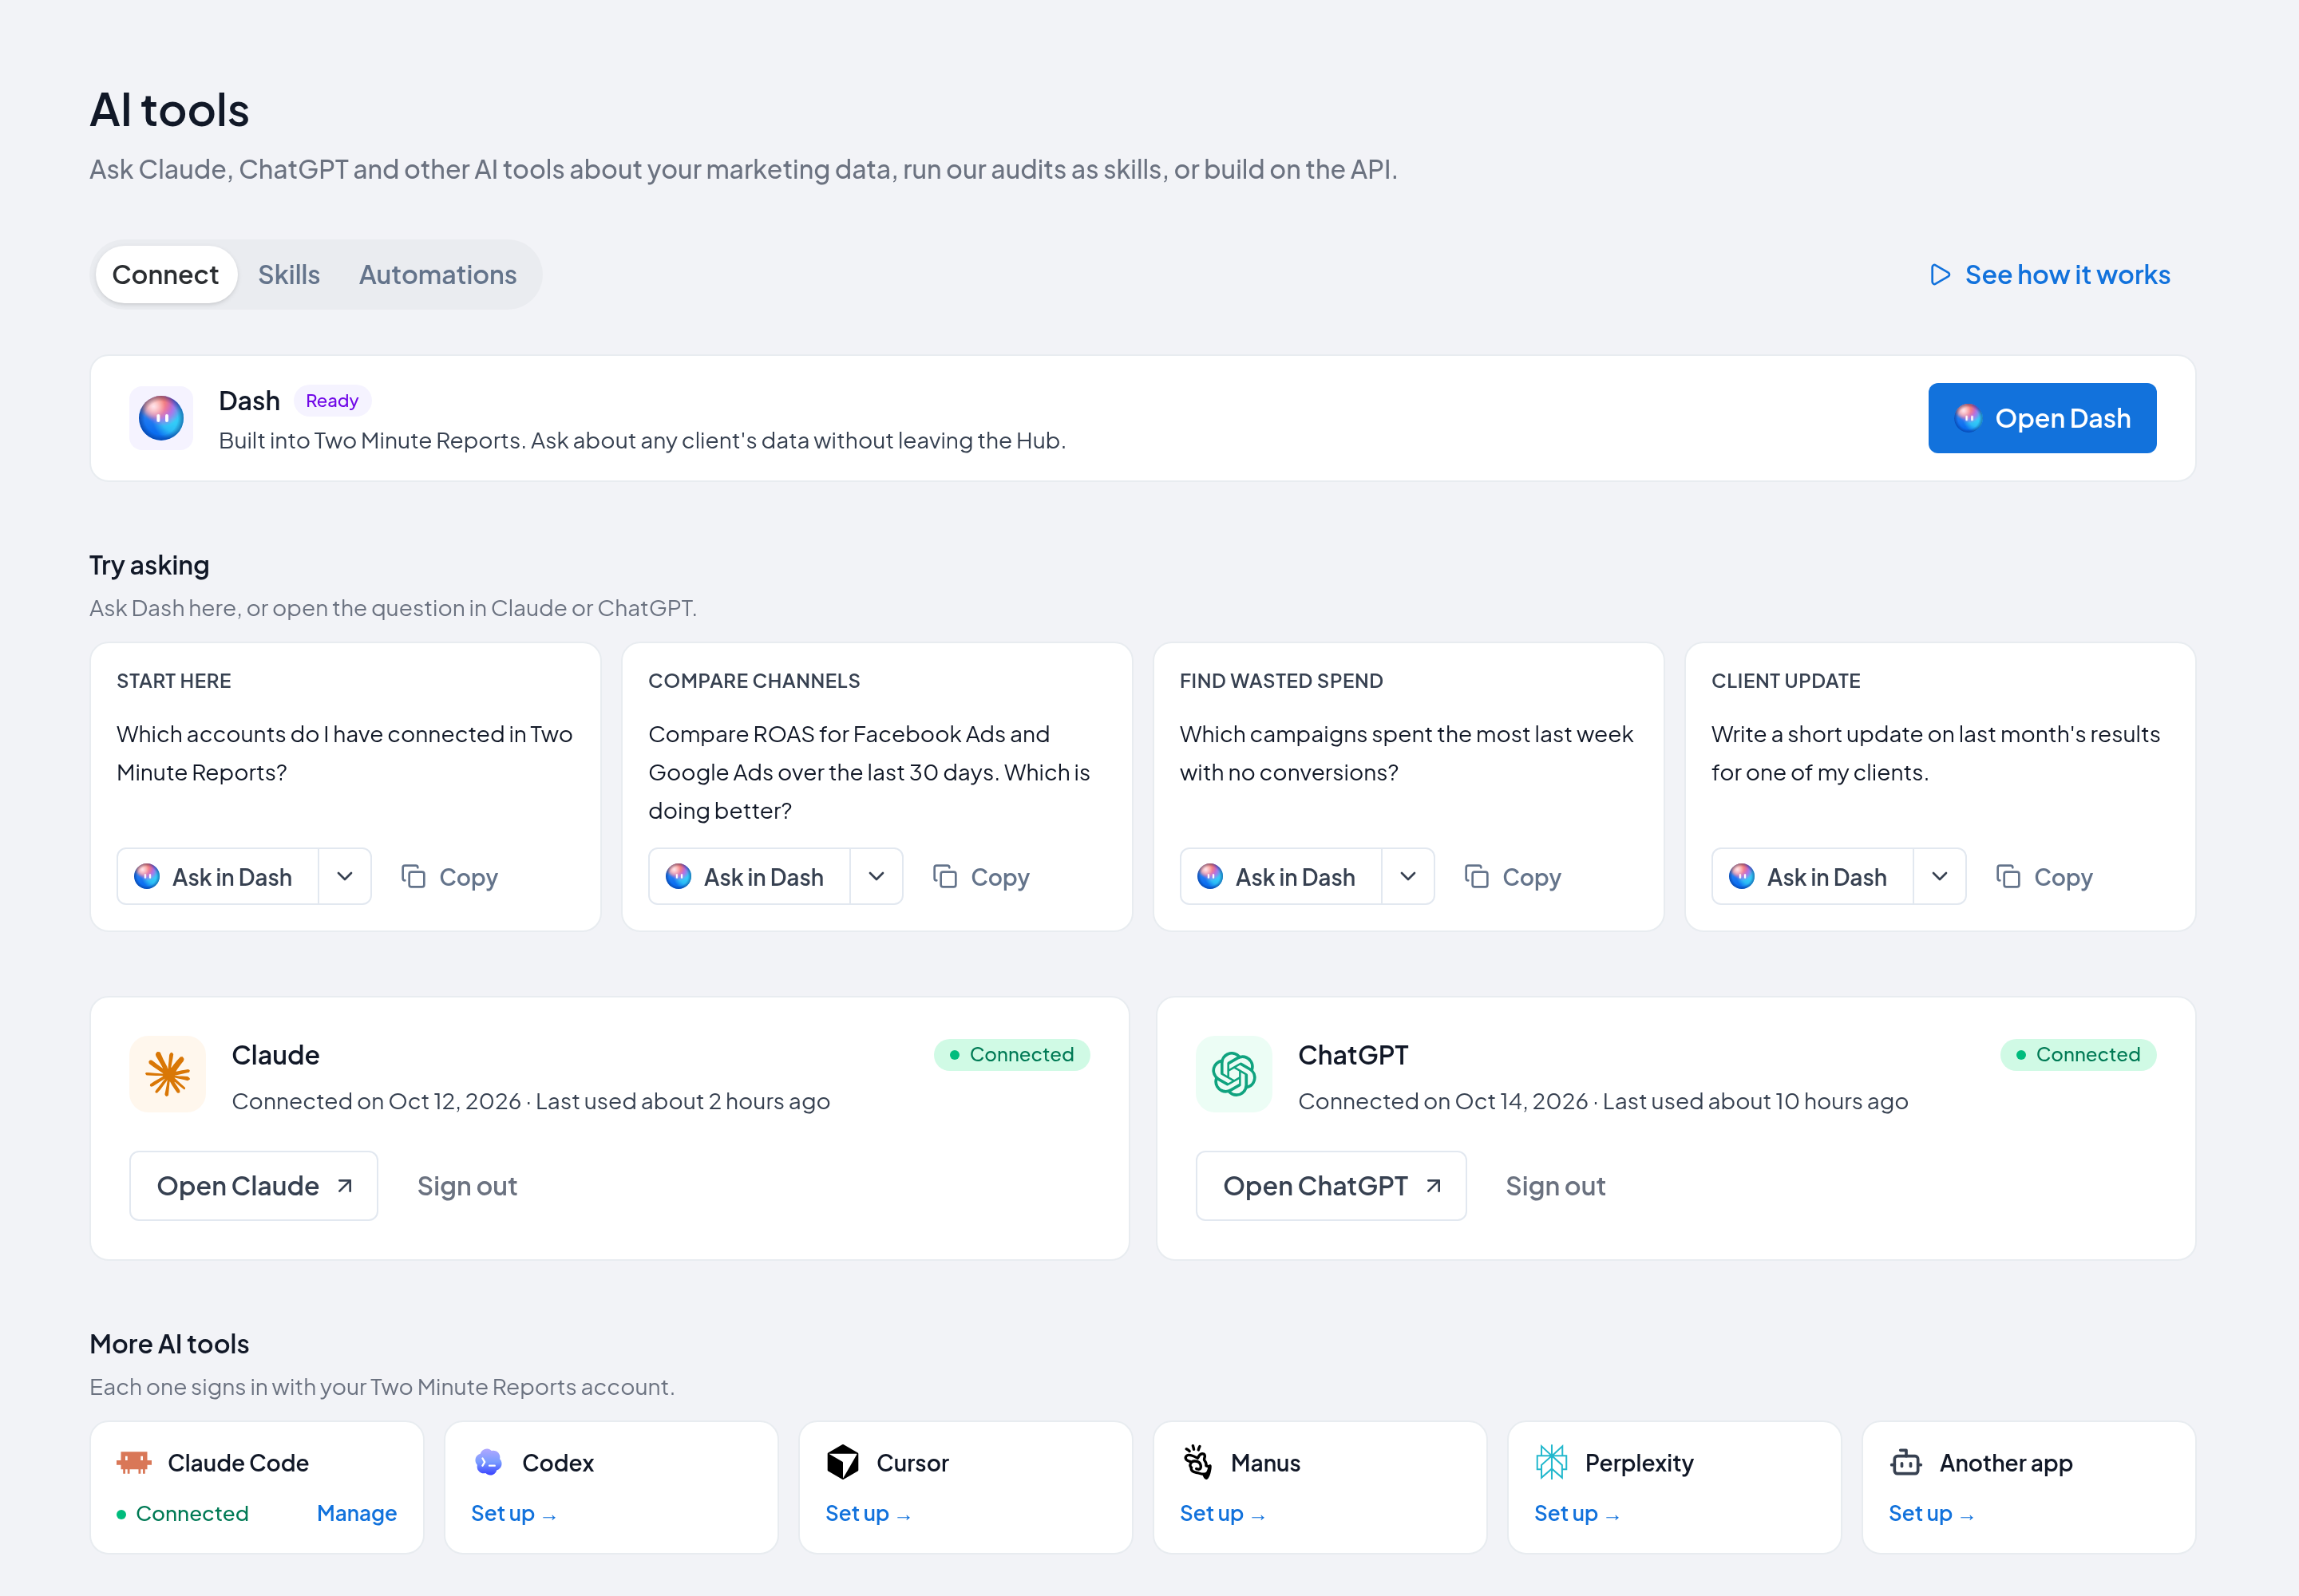This screenshot has height=1596, width=2299.
Task: Manage the Claude Code connection
Action: point(357,1513)
